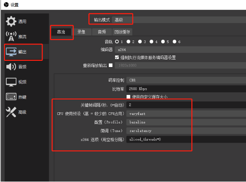Switch to the Recording (录像) tab

pos(81,32)
